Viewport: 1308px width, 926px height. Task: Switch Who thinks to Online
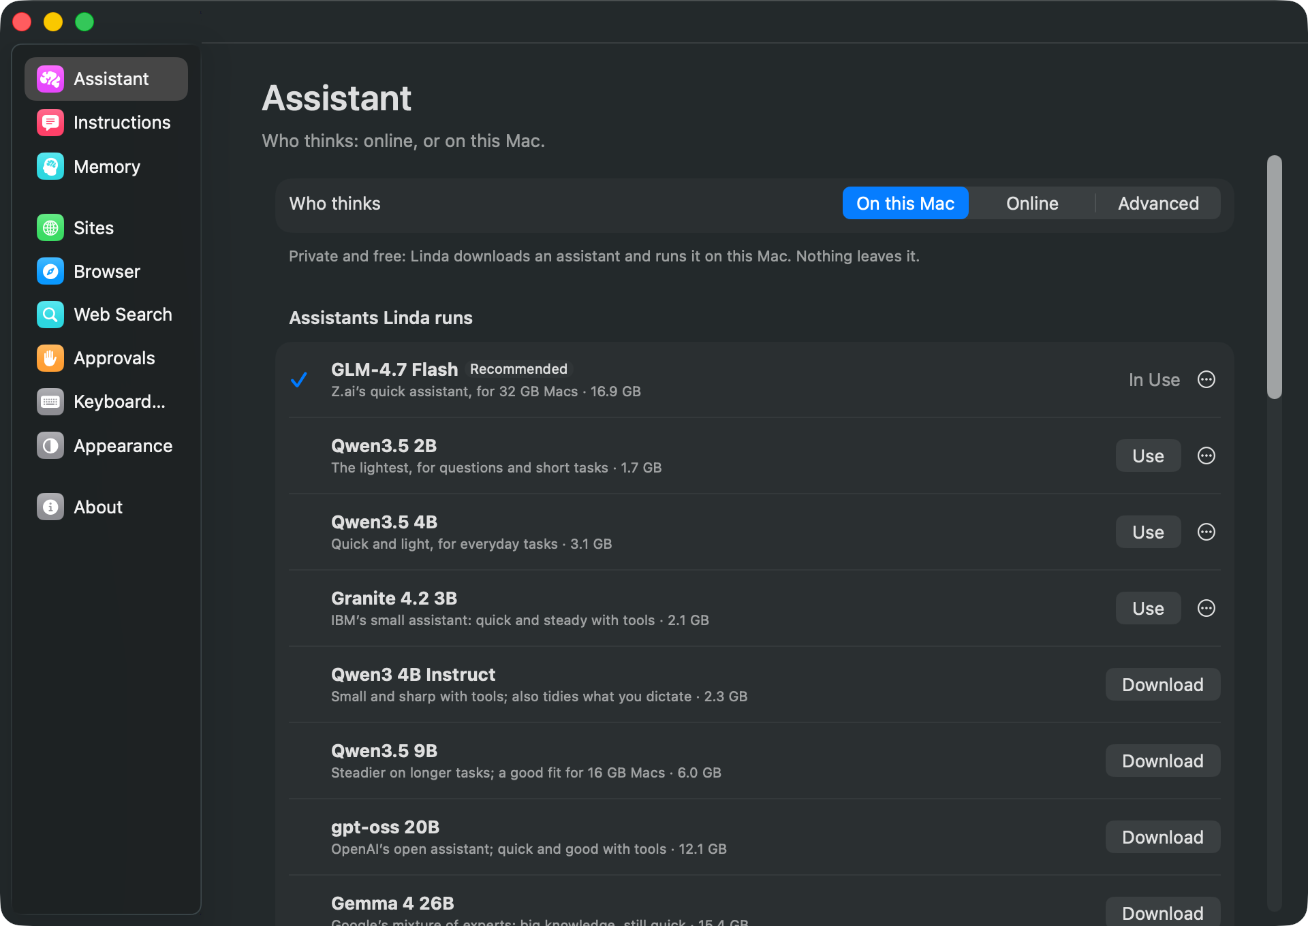tap(1032, 203)
